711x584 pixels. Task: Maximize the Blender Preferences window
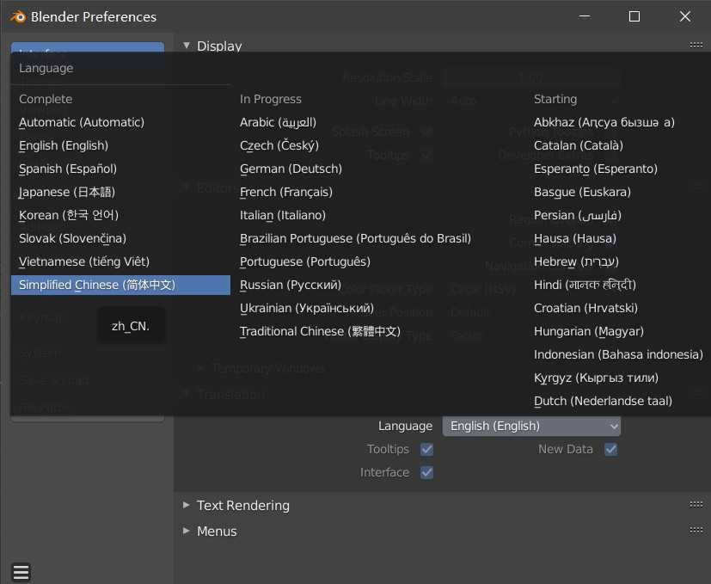pos(634,17)
